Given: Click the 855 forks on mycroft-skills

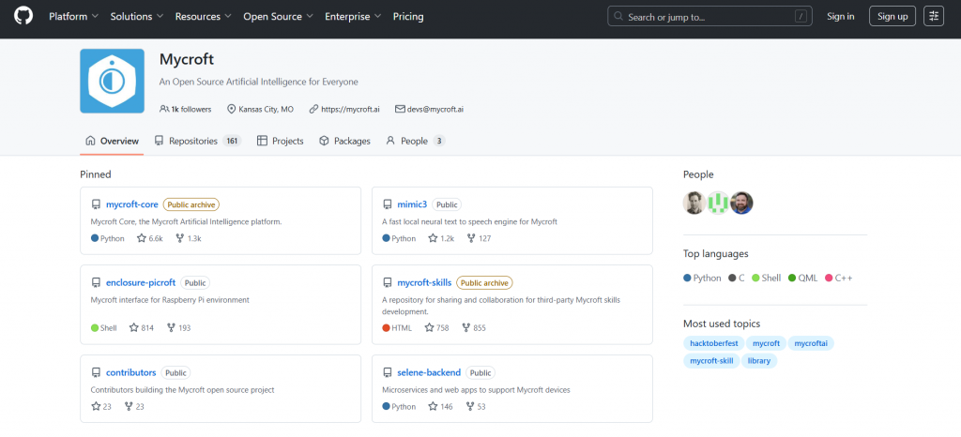Looking at the screenshot, I should (x=474, y=328).
